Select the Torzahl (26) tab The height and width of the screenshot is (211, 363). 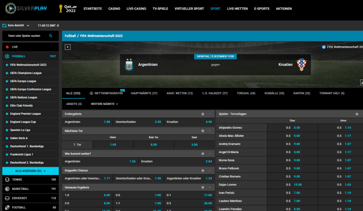246,93
